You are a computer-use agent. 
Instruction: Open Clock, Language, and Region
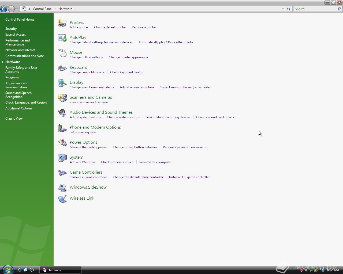click(x=26, y=102)
